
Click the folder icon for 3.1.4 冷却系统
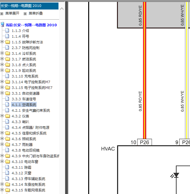(8, 53)
